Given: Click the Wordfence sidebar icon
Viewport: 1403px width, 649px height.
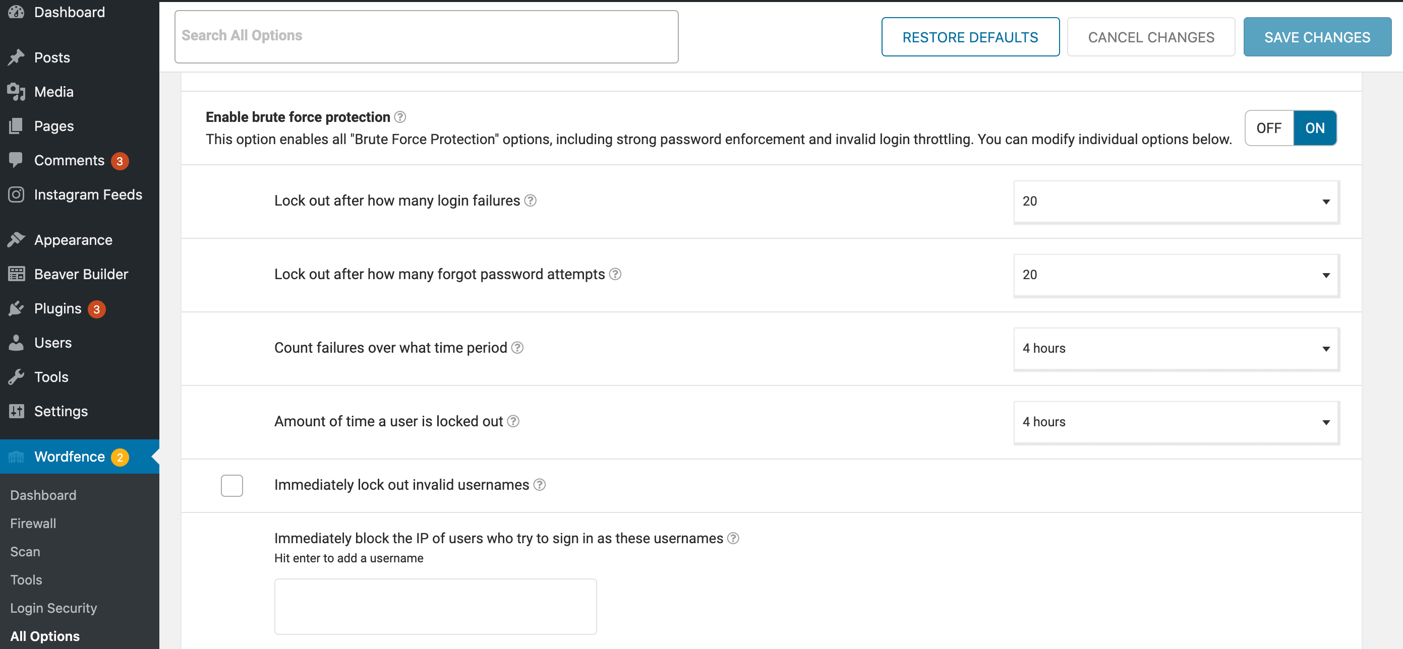Looking at the screenshot, I should [x=16, y=457].
